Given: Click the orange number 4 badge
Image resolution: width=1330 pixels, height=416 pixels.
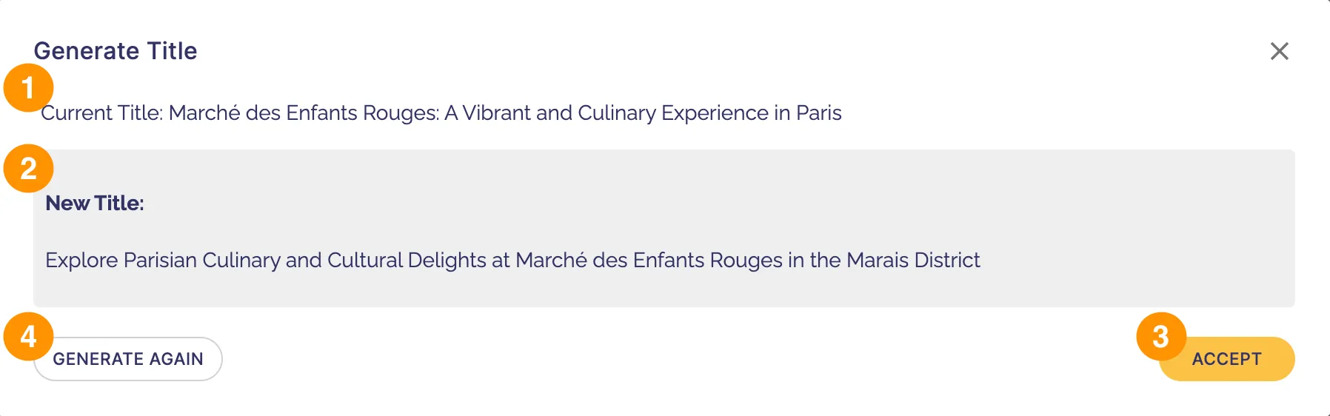Looking at the screenshot, I should pyautogui.click(x=28, y=337).
